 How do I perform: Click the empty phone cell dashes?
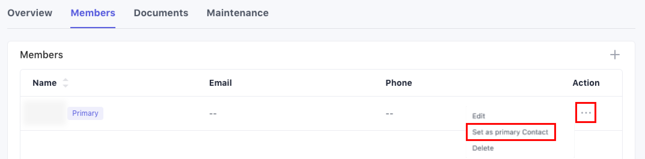(x=389, y=114)
